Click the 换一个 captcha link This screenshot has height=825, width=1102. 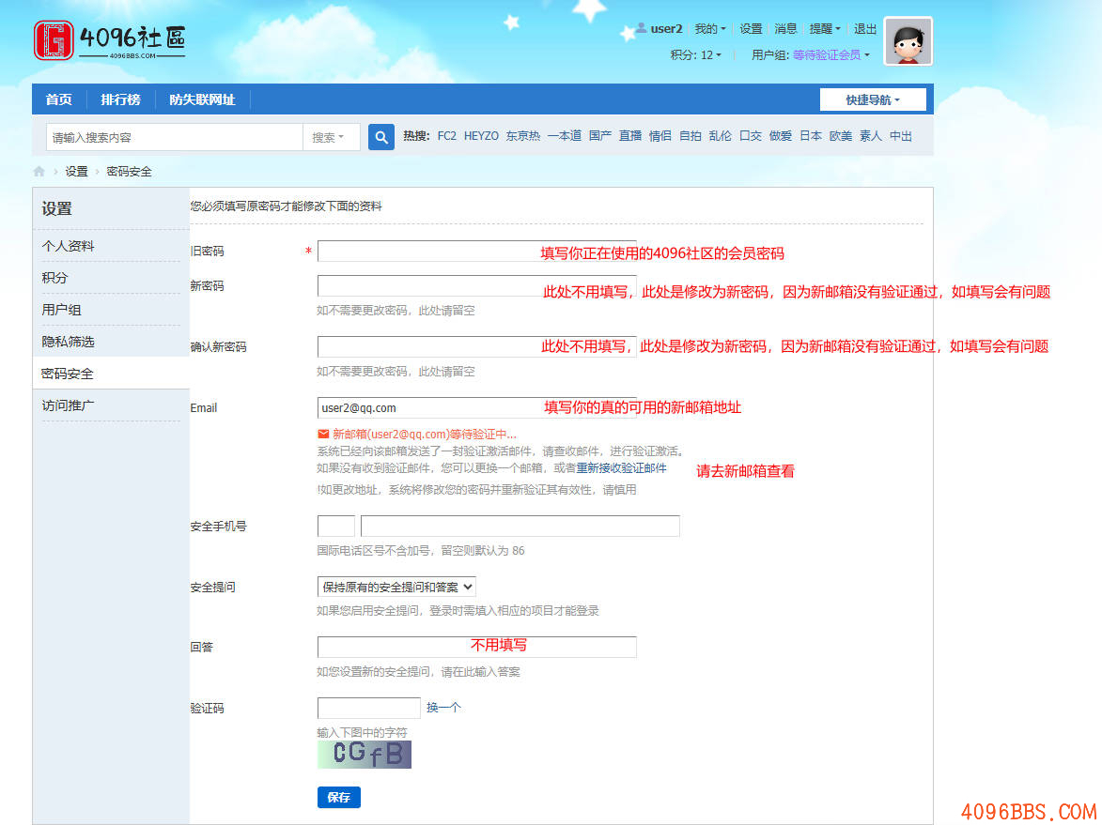pos(443,708)
